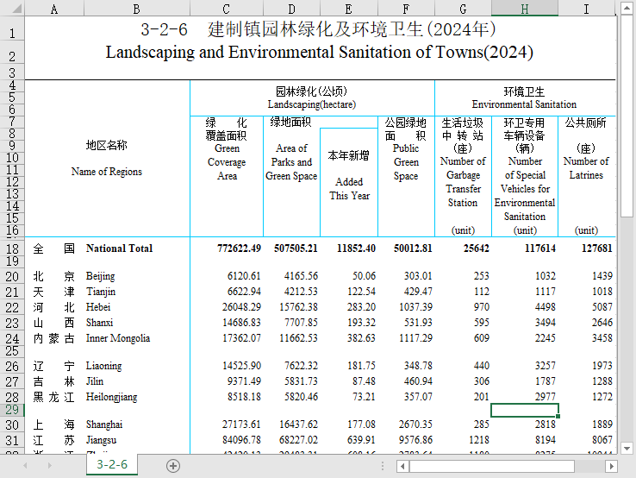This screenshot has height=478, width=636.
Task: Select row 18 header
Action: click(x=12, y=248)
